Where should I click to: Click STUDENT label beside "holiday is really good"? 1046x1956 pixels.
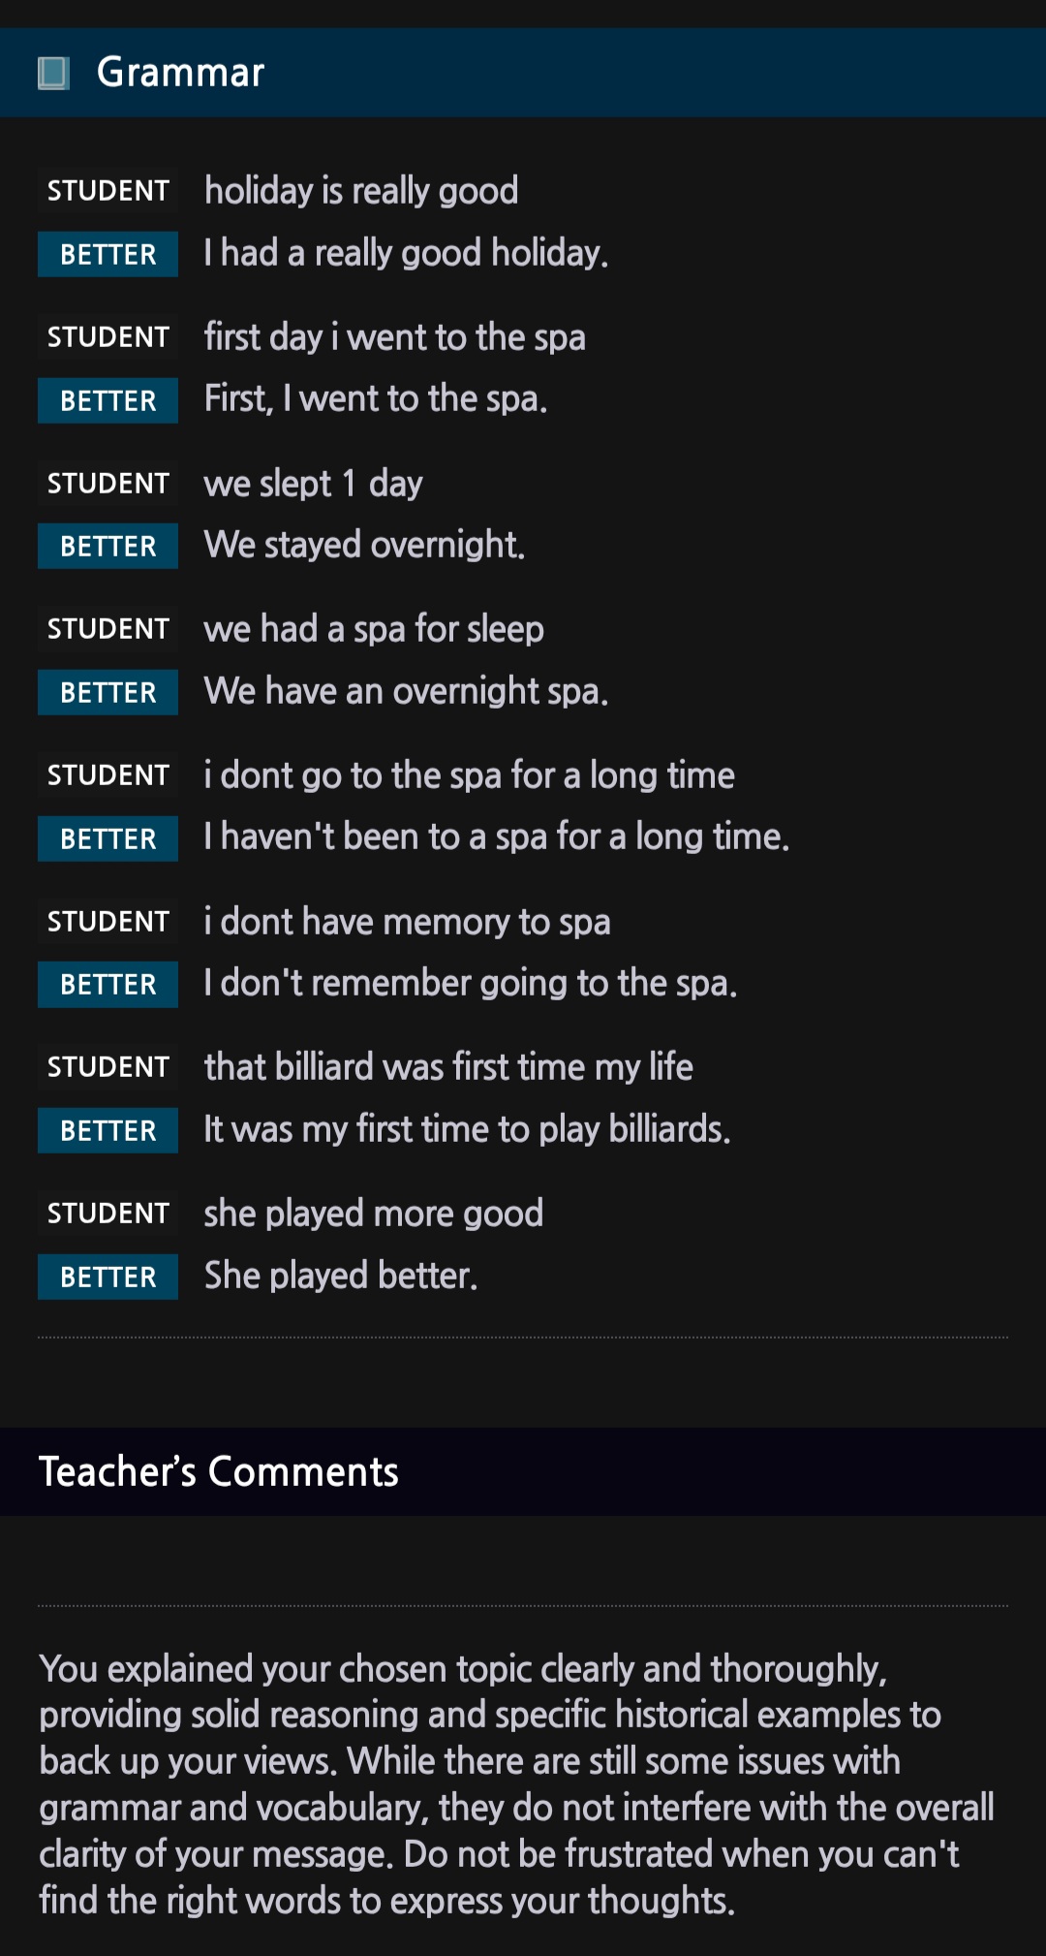(108, 191)
